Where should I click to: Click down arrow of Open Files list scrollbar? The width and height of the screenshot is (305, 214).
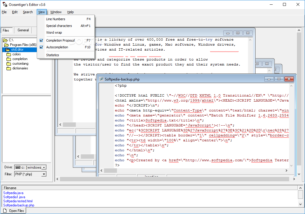300,204
